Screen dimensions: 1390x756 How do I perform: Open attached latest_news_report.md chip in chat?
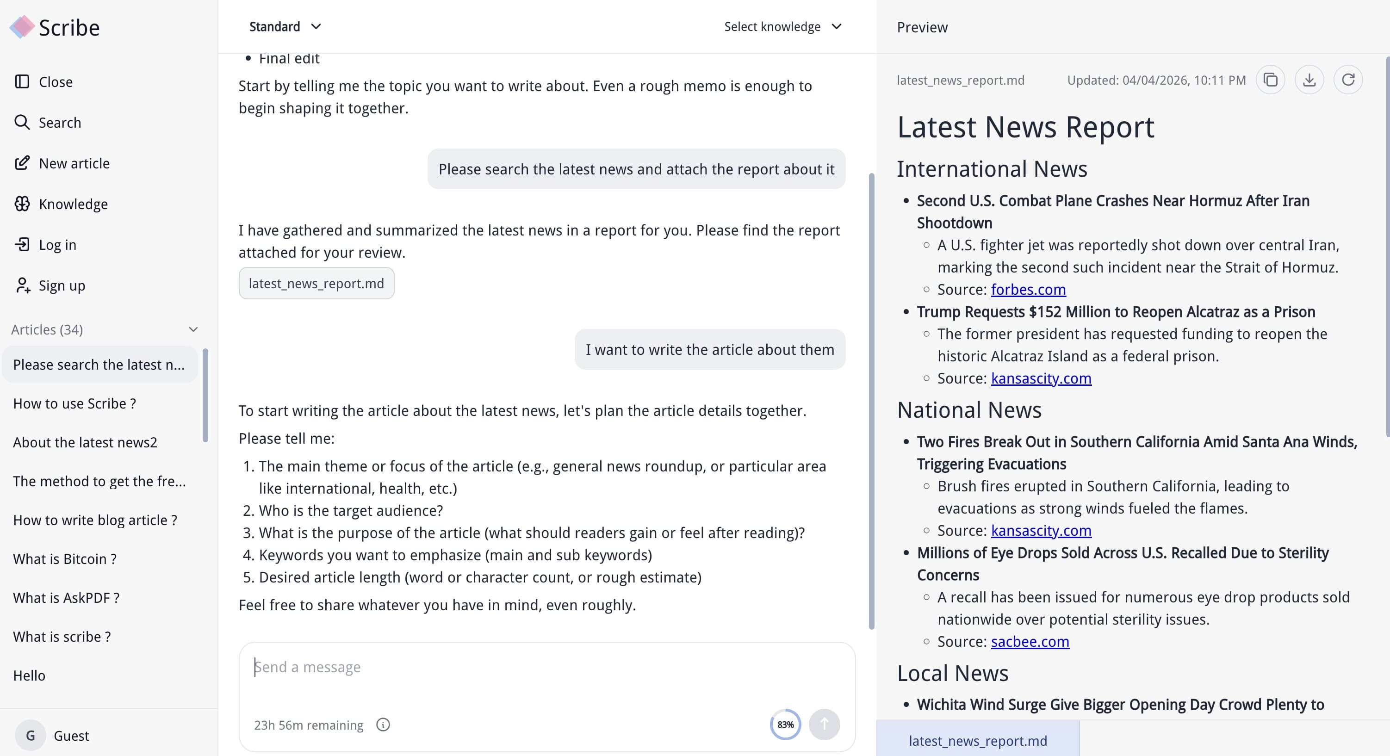click(316, 283)
